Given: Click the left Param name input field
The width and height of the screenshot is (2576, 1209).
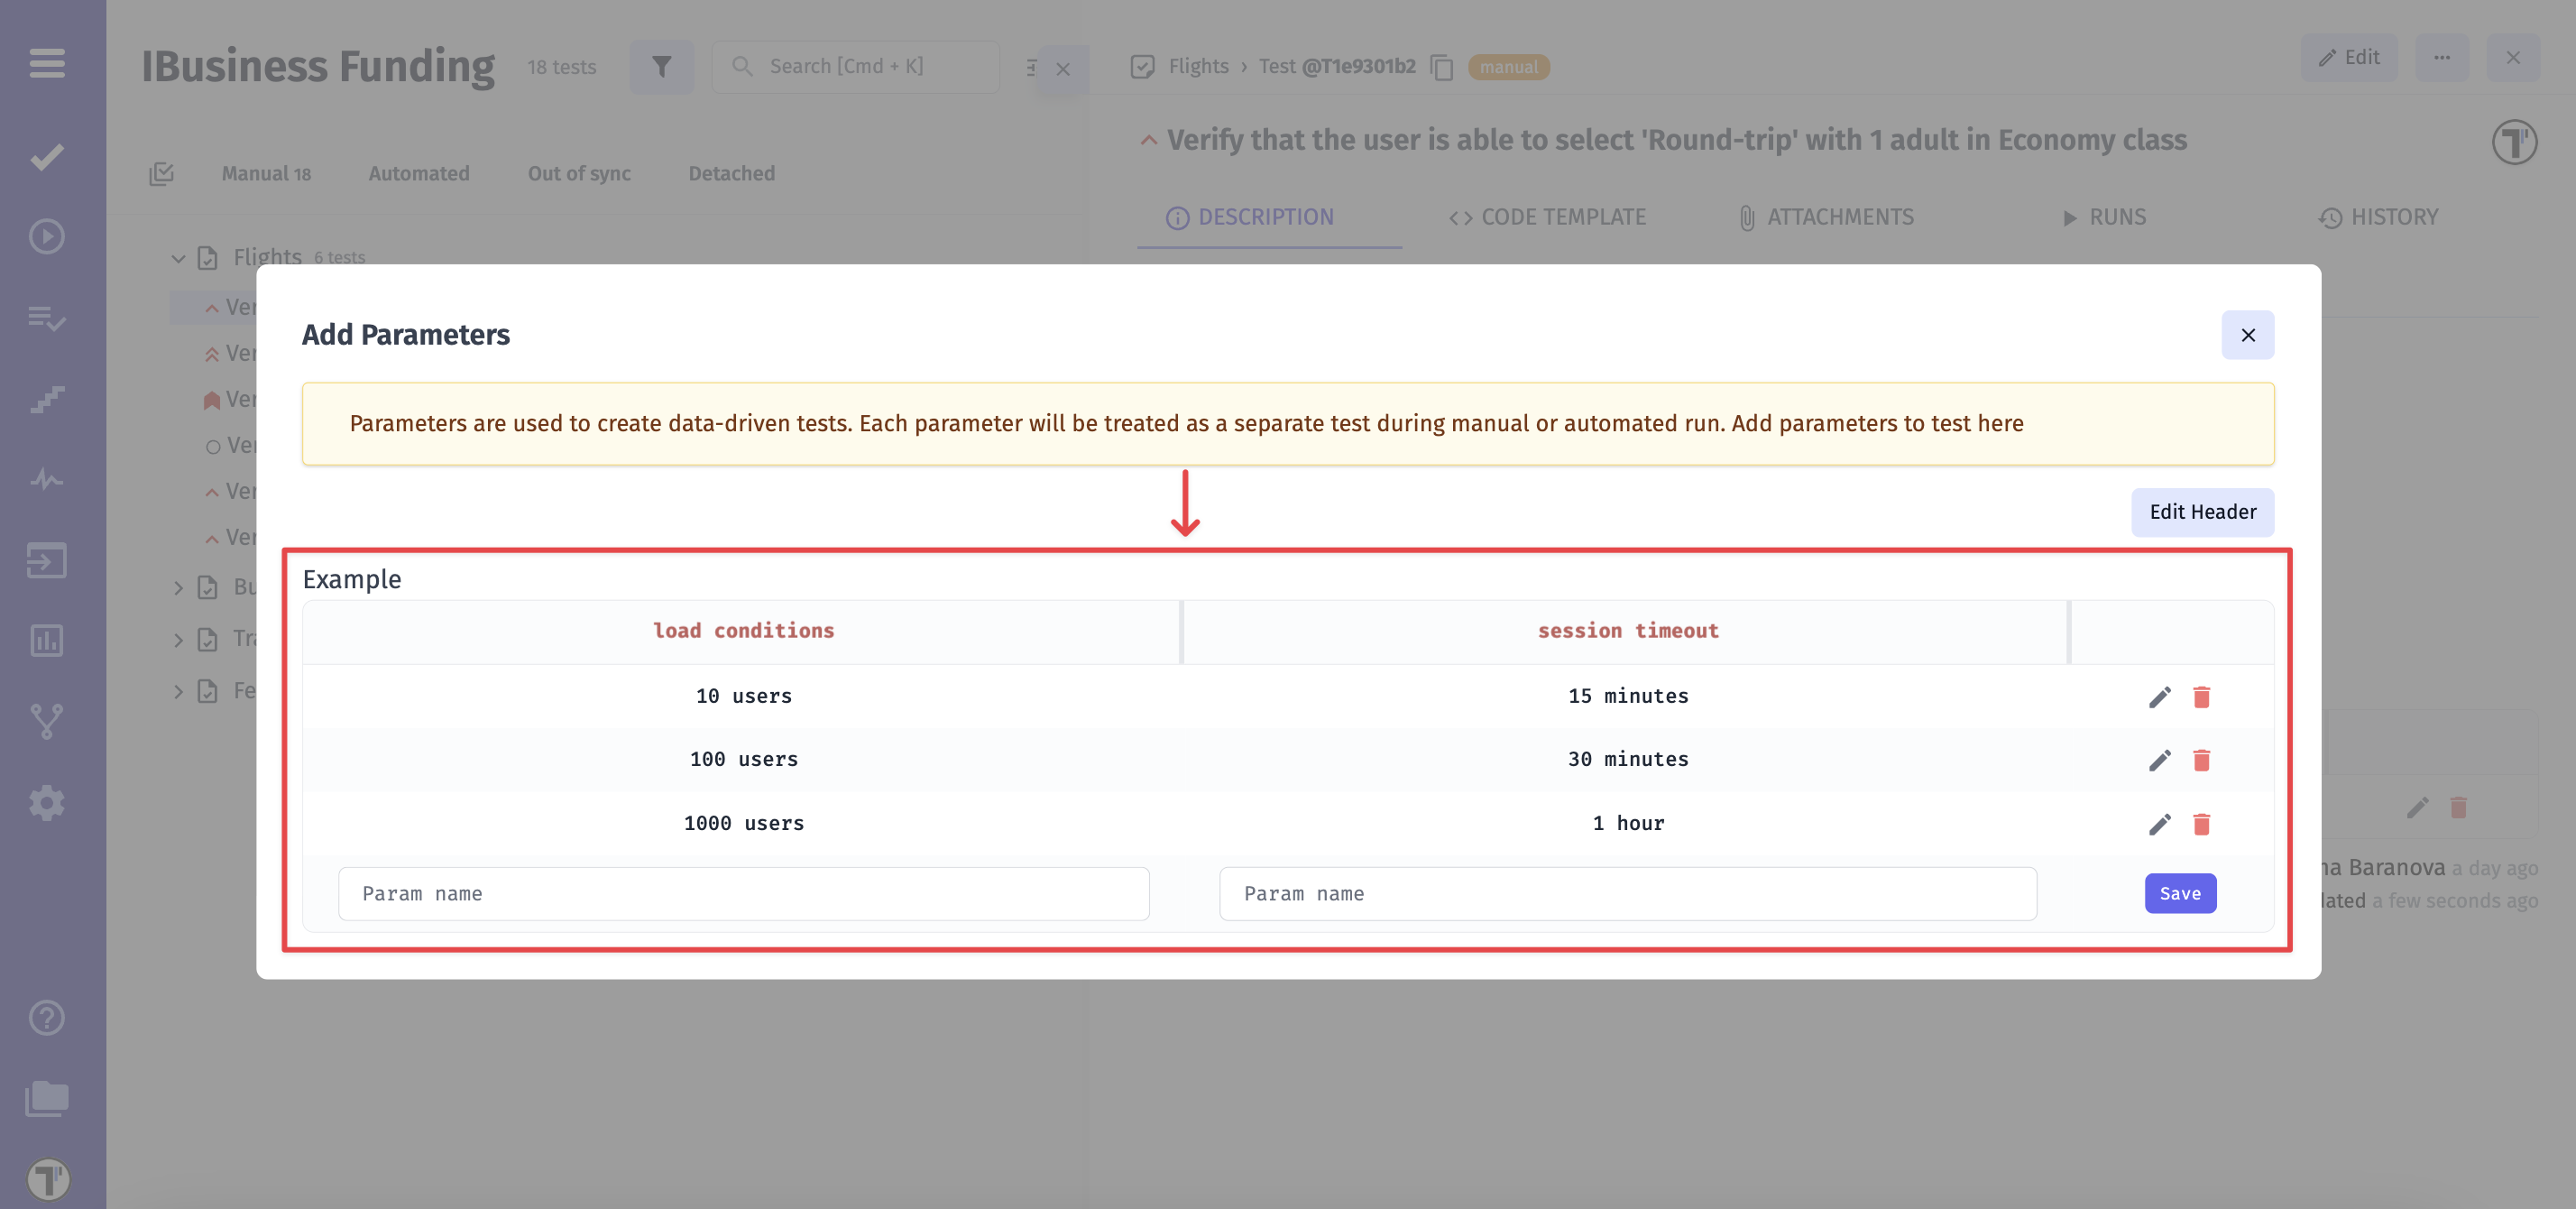Looking at the screenshot, I should (744, 893).
